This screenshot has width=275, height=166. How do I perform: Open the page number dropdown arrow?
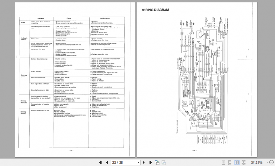(138, 162)
